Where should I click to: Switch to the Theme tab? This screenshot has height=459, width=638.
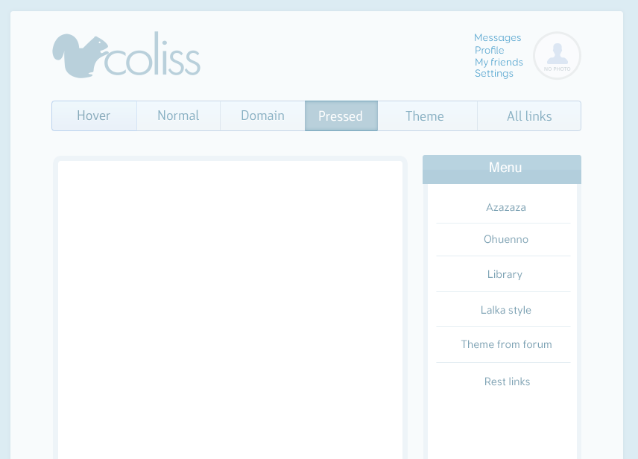point(427,116)
